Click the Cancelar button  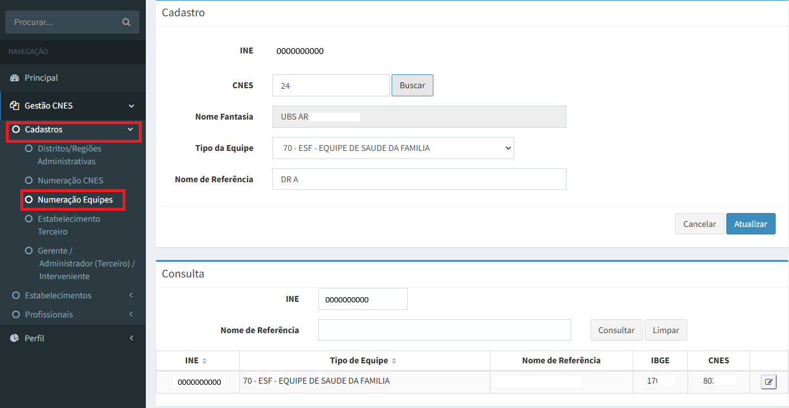point(699,224)
